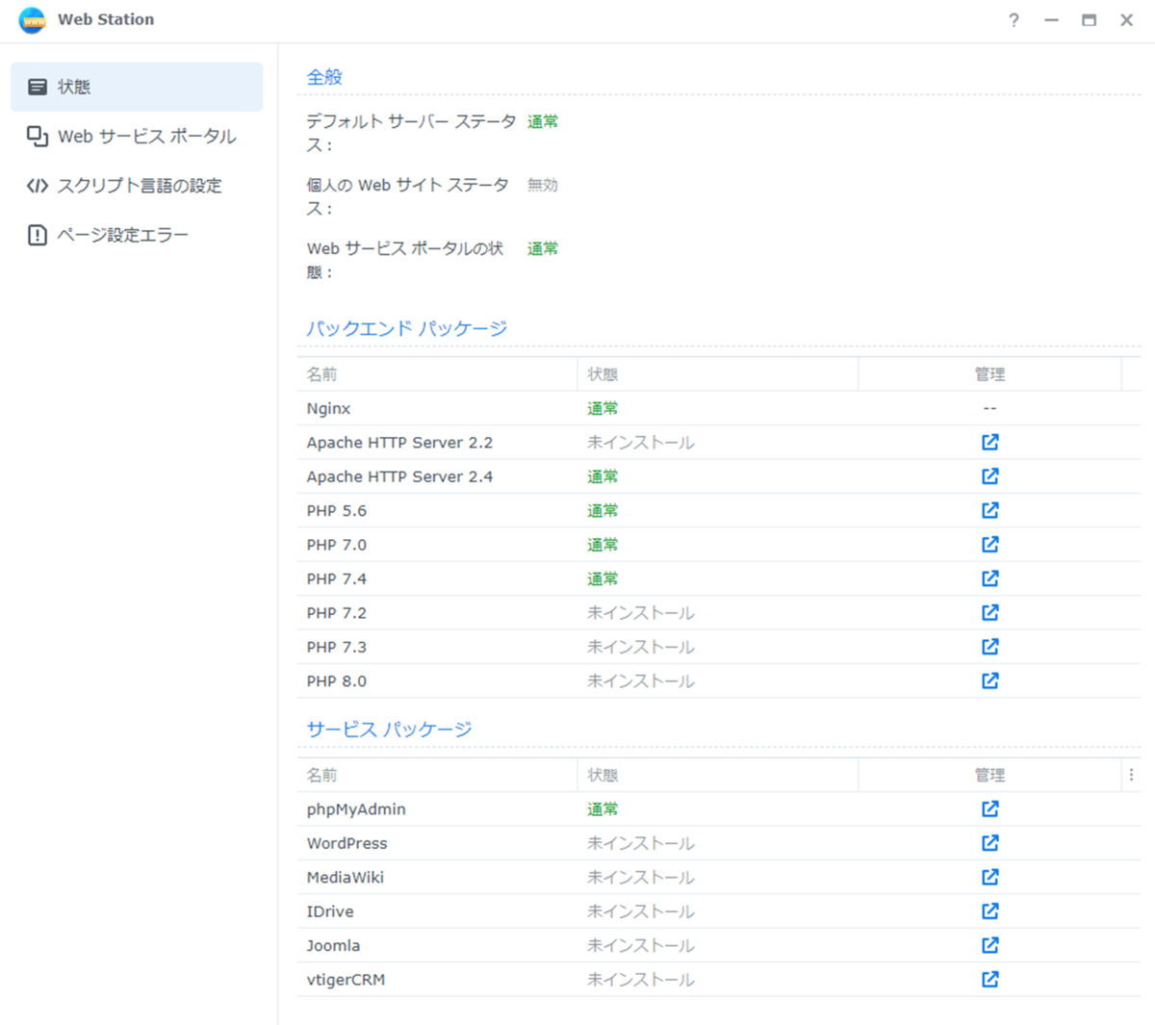Open MediaWiki management link icon

[989, 877]
